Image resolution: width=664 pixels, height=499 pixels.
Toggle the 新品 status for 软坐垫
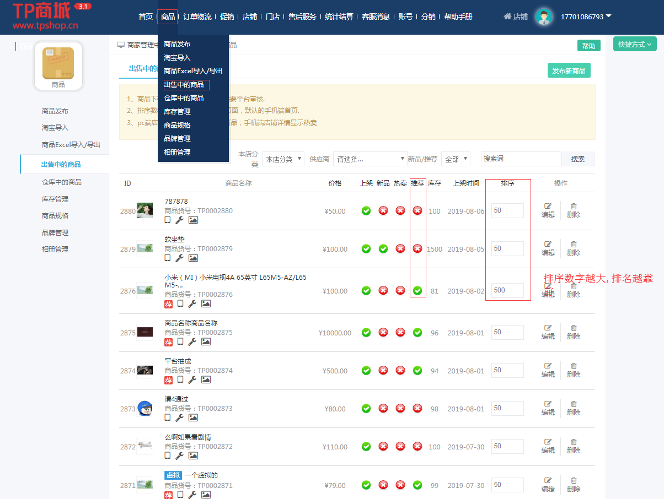[383, 249]
